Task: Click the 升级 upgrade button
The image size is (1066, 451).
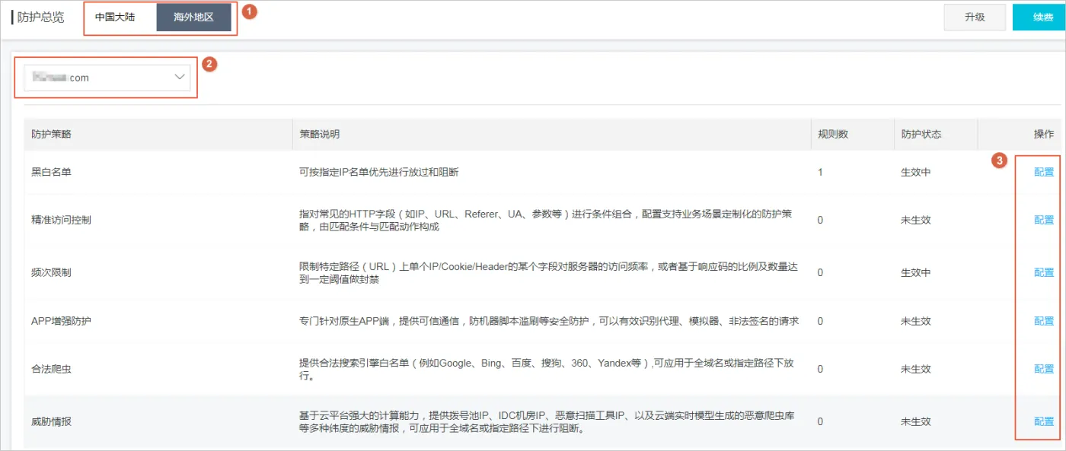Action: 975,17
